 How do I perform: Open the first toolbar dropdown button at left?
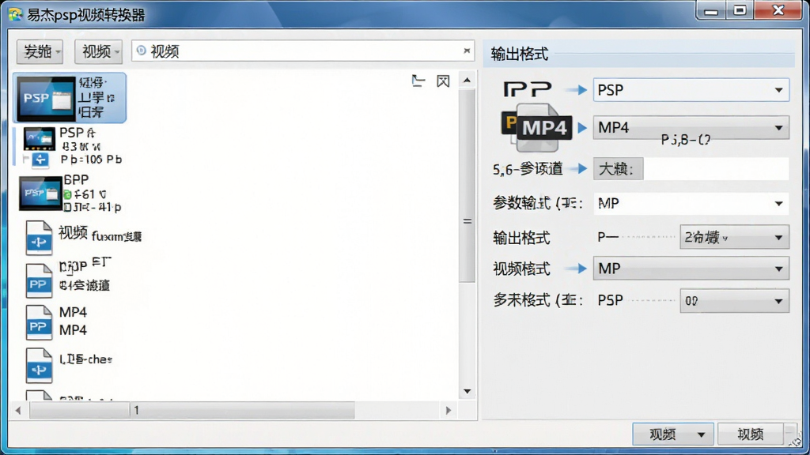pos(40,51)
